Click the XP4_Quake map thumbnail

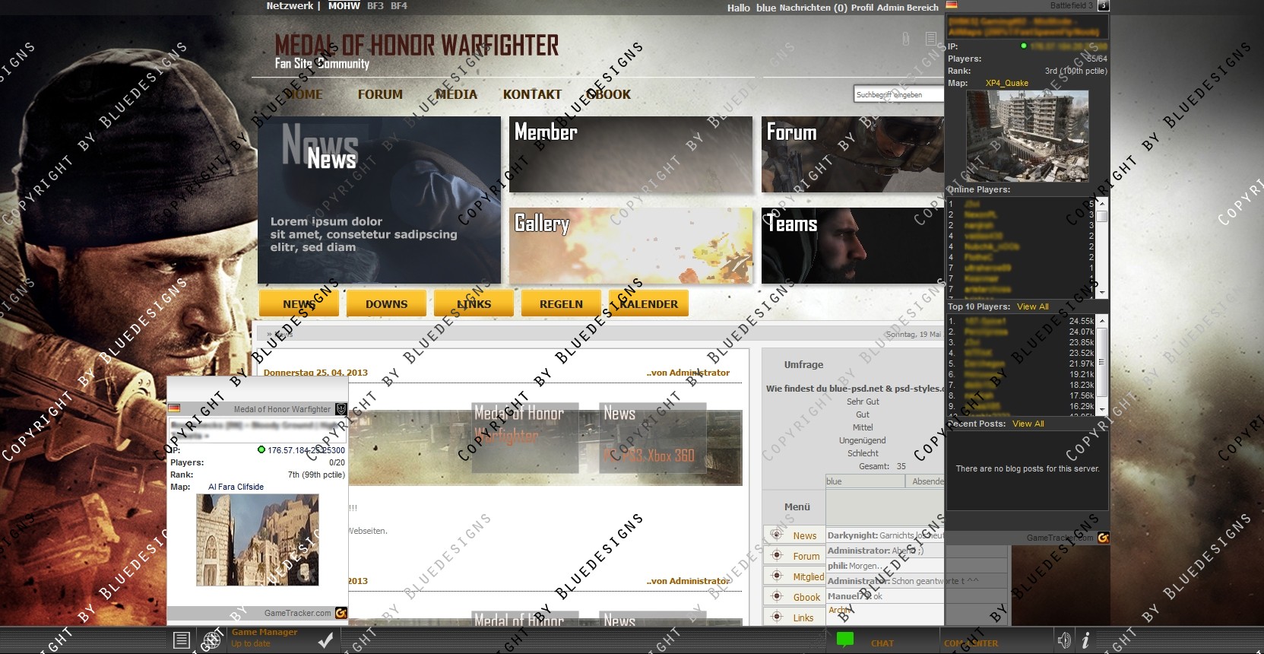tap(1027, 135)
